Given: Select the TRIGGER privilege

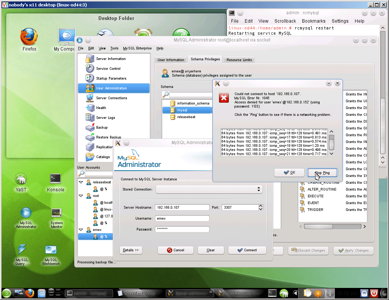Looking at the screenshot, I should coord(315,210).
